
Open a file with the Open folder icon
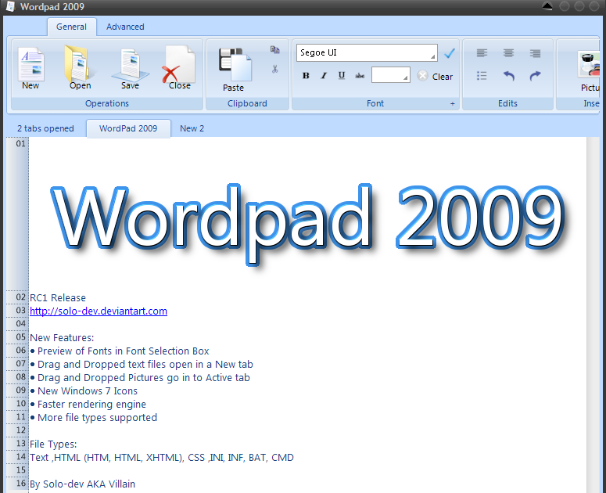(x=80, y=68)
